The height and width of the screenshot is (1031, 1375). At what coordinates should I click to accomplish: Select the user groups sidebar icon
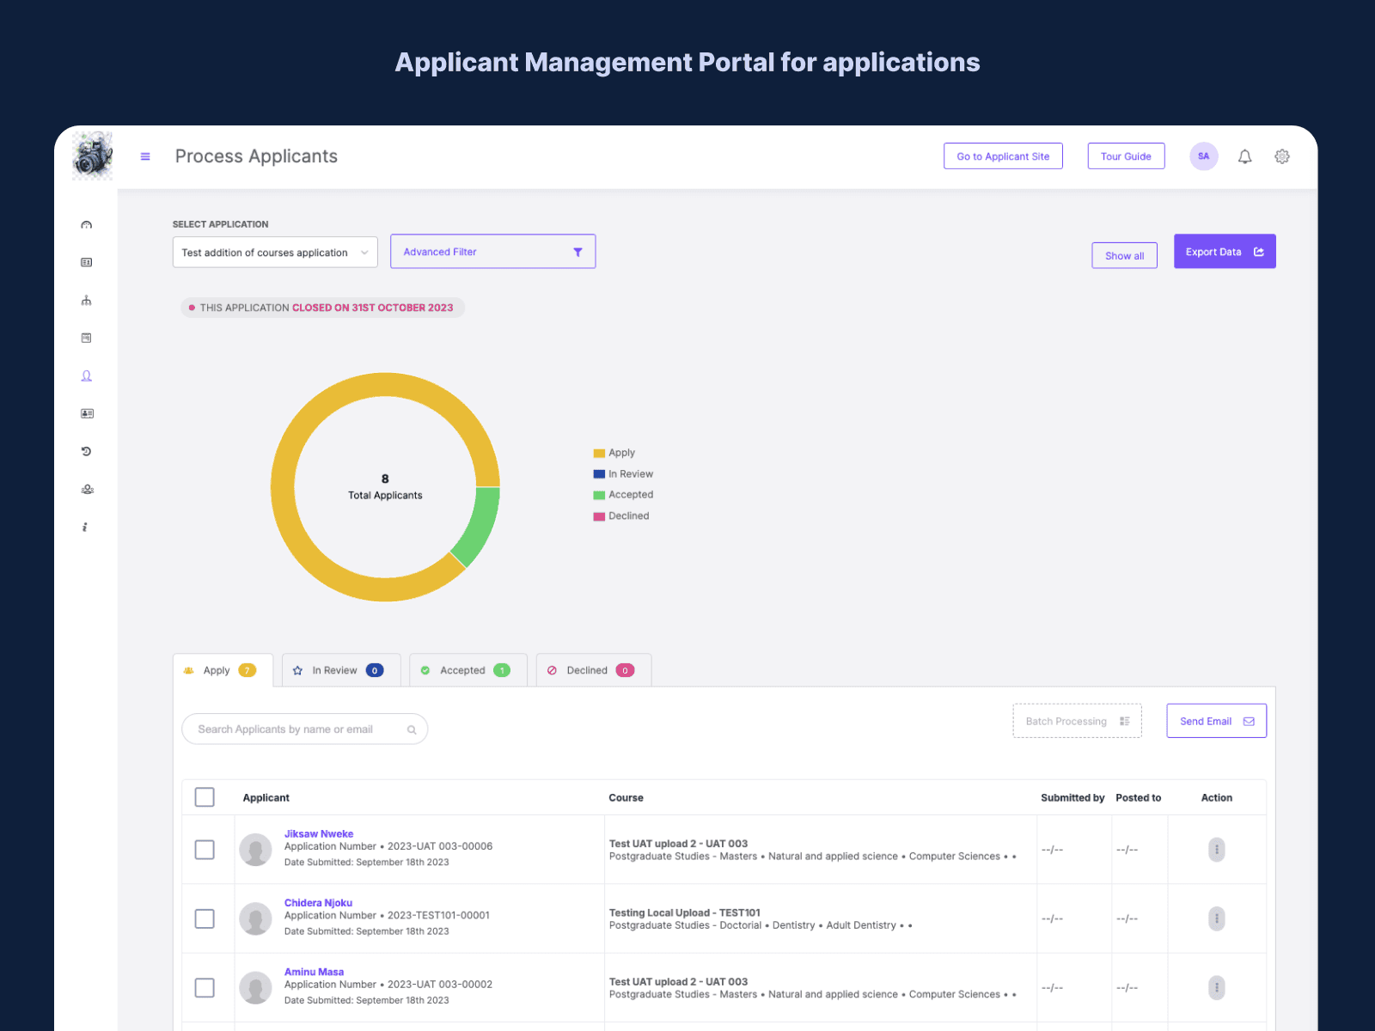click(x=86, y=489)
